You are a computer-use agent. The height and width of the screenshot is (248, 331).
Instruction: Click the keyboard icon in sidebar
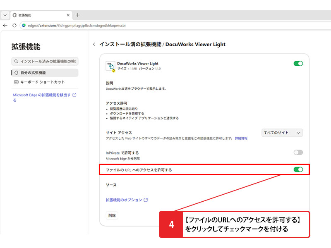(x=16, y=82)
